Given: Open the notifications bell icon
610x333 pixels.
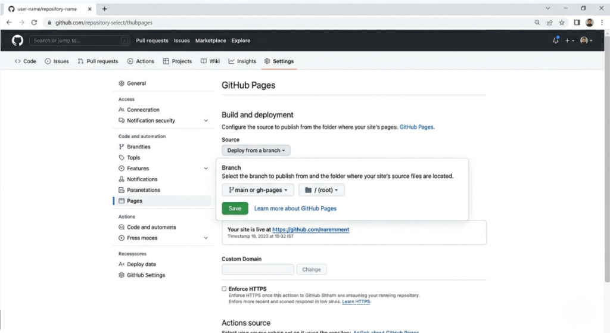Looking at the screenshot, I should coord(556,41).
